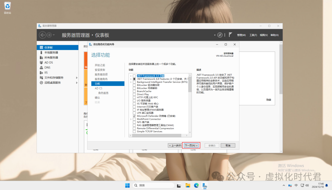Click the Dashboard grid icon in sidebar
This screenshot has width=332, height=190.
tap(41, 47)
